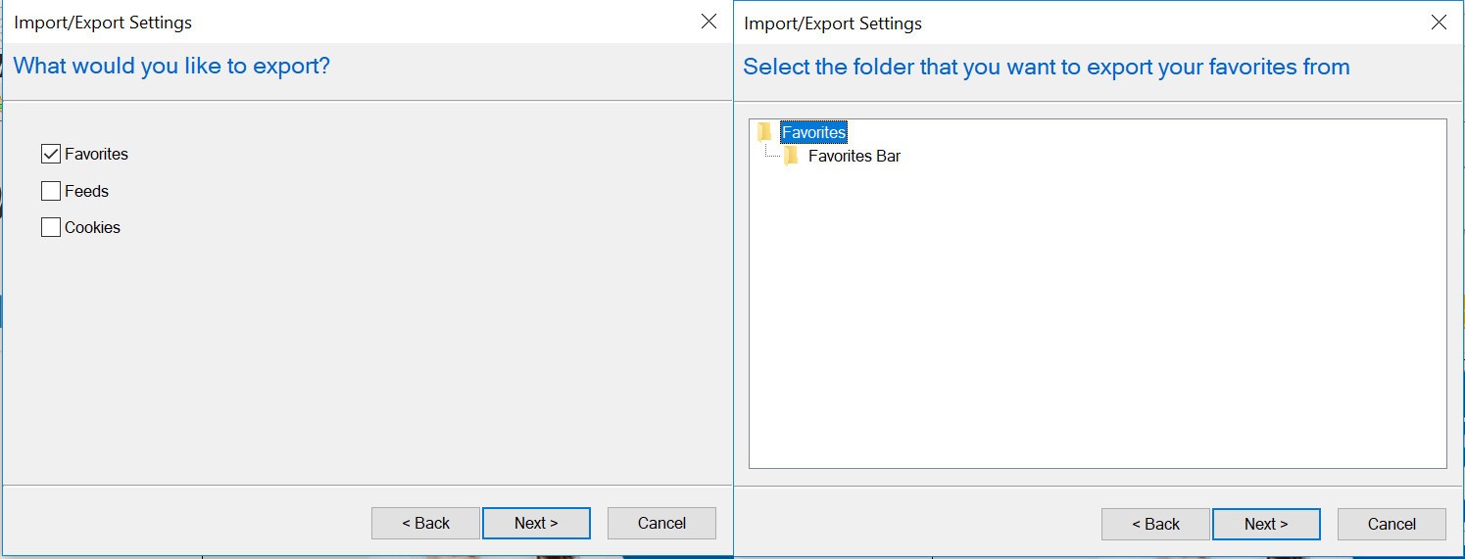Enable the Feeds checkbox

click(x=51, y=191)
